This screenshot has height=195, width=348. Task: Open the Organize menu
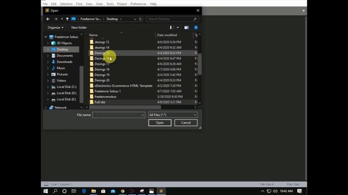point(55,28)
